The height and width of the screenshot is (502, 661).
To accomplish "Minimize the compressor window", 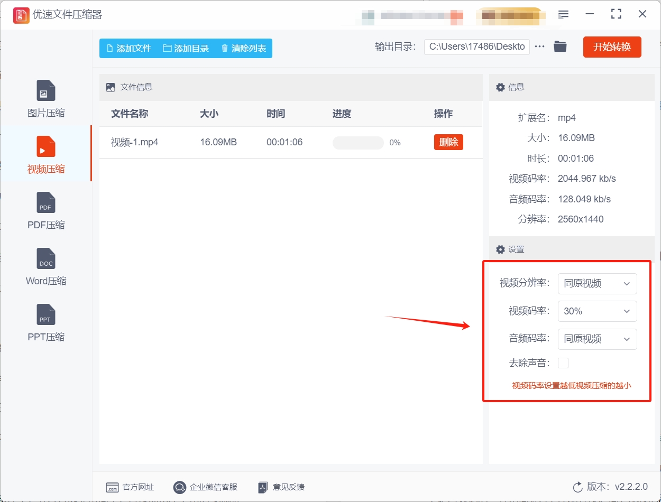I will (590, 14).
